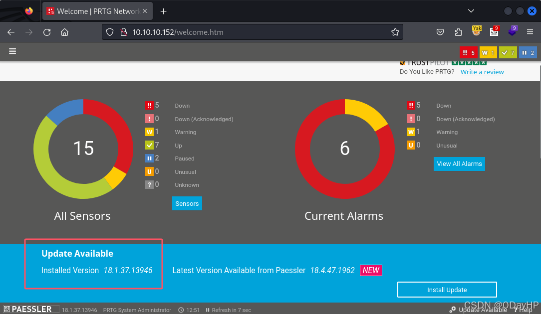Viewport: 541px width, 314px height.
Task: Open the Firefox application menu icon
Action: point(530,32)
